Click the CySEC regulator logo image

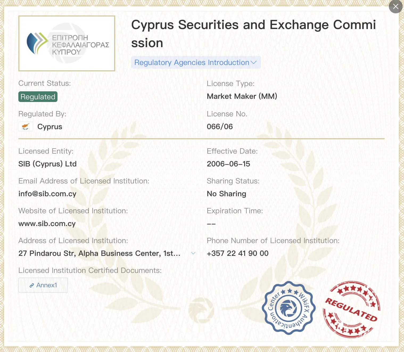67,43
